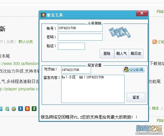Focus the 密码 password field
Image resolution: width=164 pixels, height=136 pixels.
(x=80, y=37)
